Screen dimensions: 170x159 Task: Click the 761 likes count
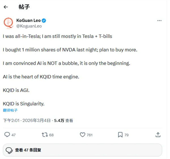90,135
